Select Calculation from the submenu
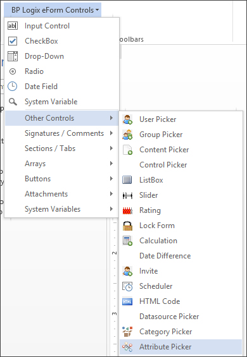Screen dimensions: 247x357 click(x=180, y=241)
